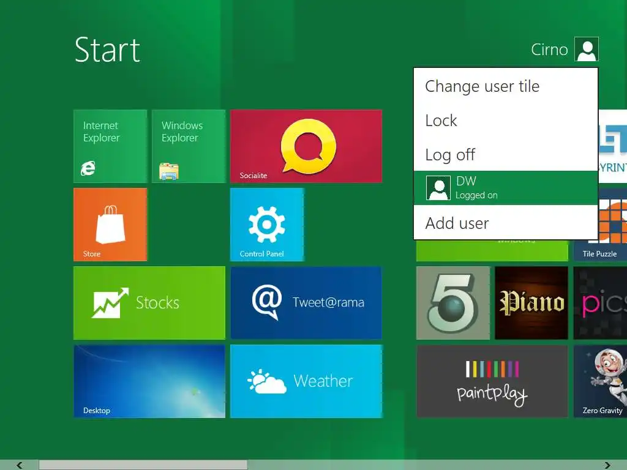
Task: Click the Start heading text
Action: coord(107,50)
